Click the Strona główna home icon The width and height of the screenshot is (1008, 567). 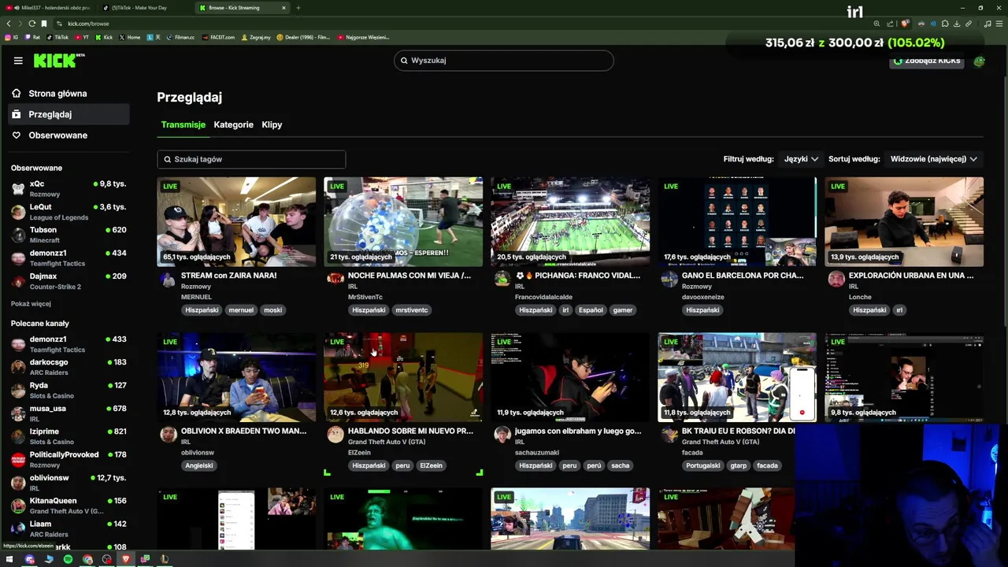16,94
